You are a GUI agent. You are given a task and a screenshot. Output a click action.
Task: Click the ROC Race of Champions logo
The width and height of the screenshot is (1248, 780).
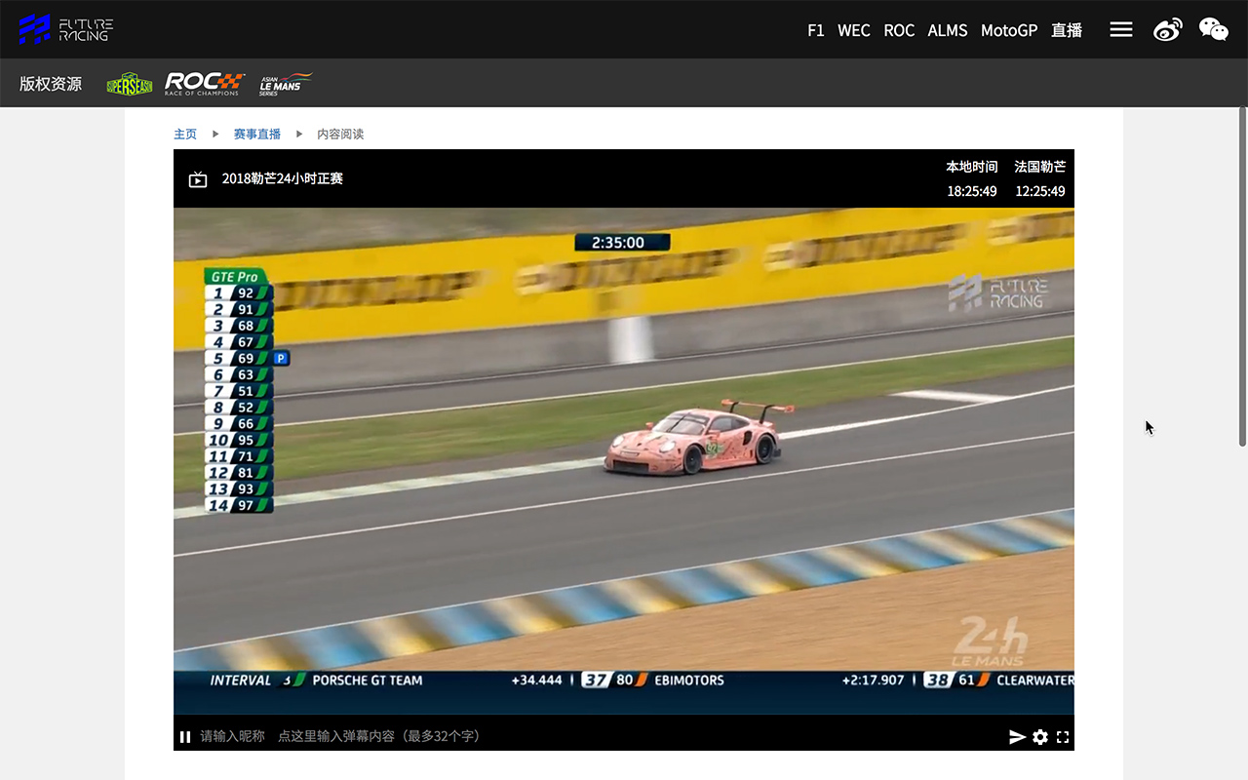(x=205, y=84)
